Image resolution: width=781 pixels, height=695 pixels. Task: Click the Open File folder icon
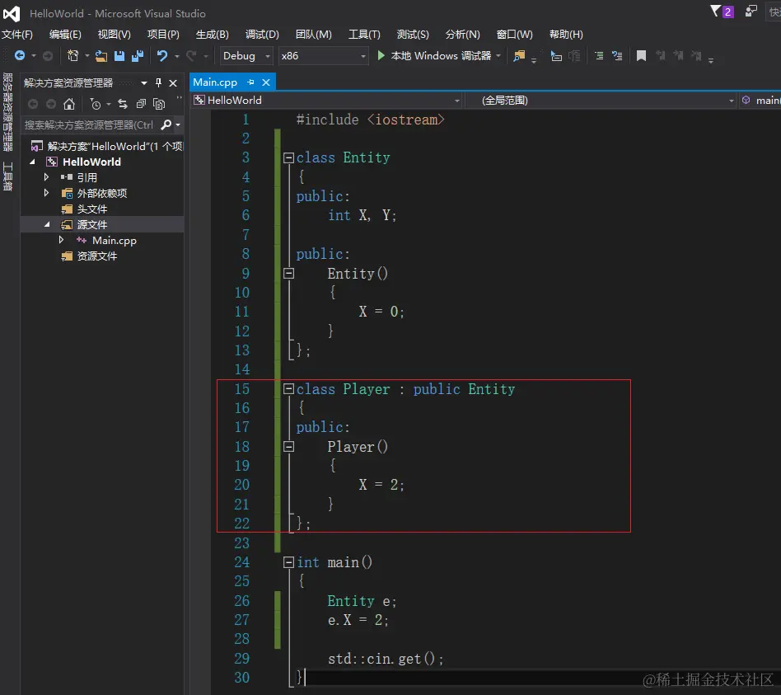tap(101, 56)
